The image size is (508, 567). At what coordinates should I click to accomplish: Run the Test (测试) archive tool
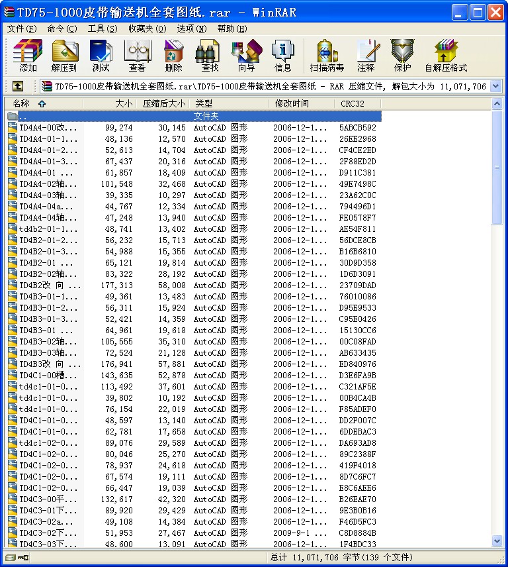tap(101, 55)
